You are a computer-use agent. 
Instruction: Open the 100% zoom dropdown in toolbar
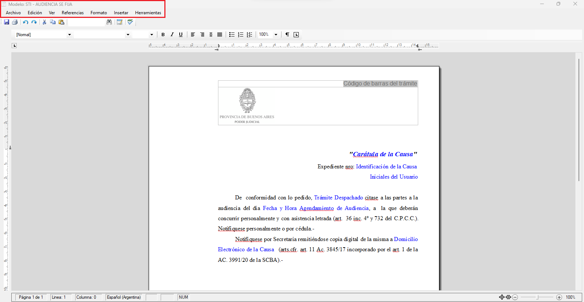pyautogui.click(x=276, y=35)
